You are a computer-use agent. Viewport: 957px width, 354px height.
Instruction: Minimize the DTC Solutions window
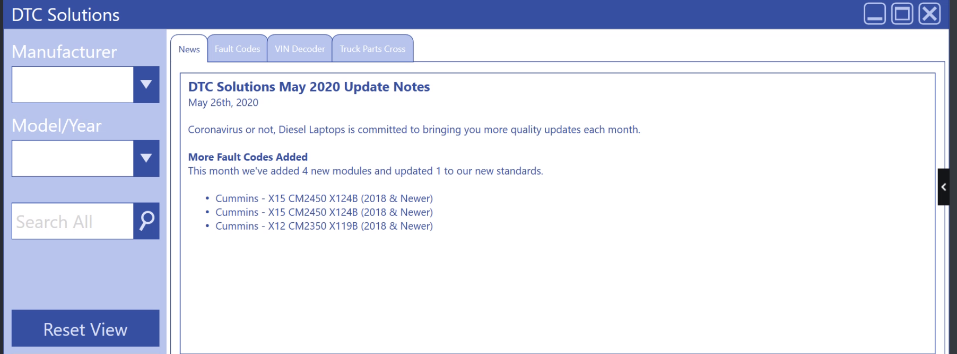[874, 14]
